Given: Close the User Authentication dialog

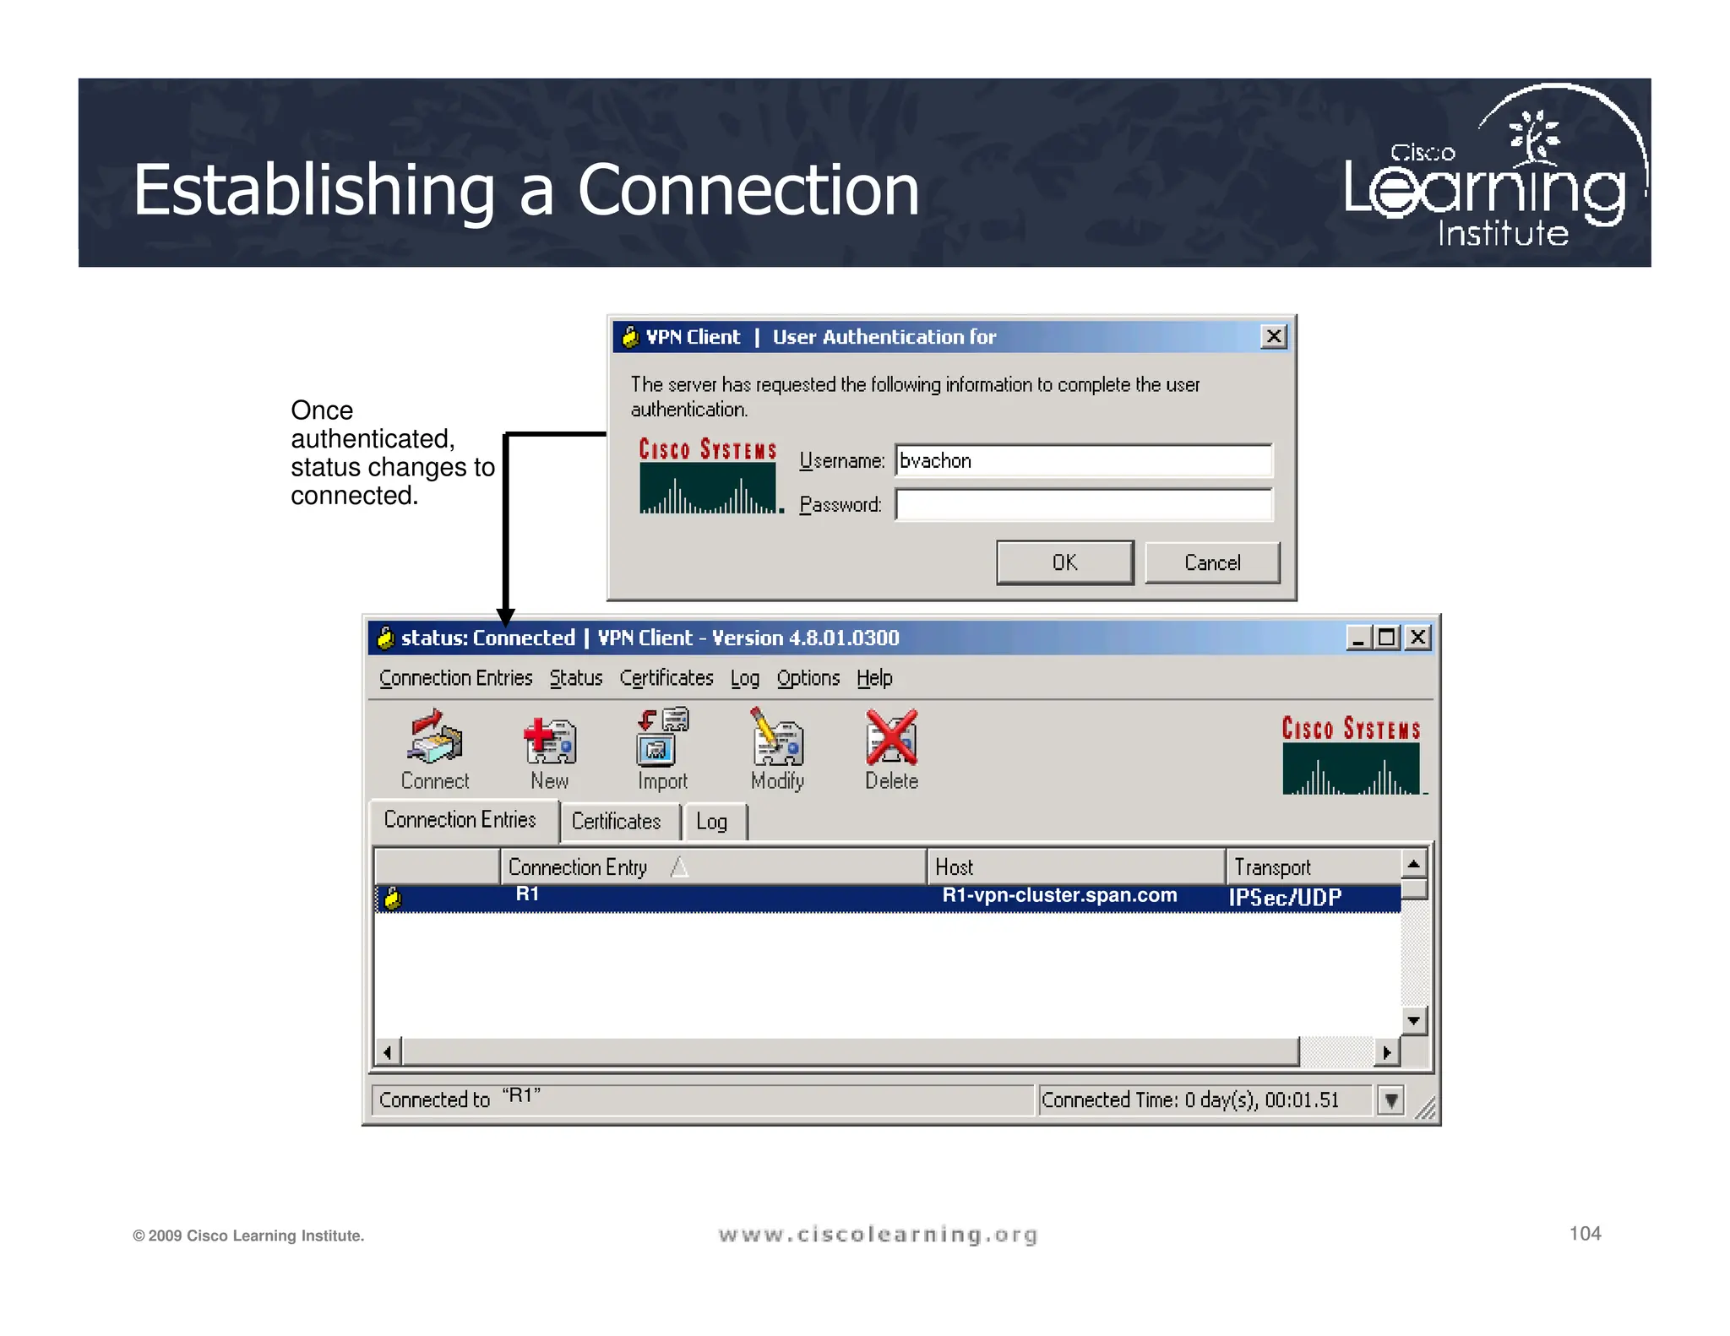Looking at the screenshot, I should 1274,337.
